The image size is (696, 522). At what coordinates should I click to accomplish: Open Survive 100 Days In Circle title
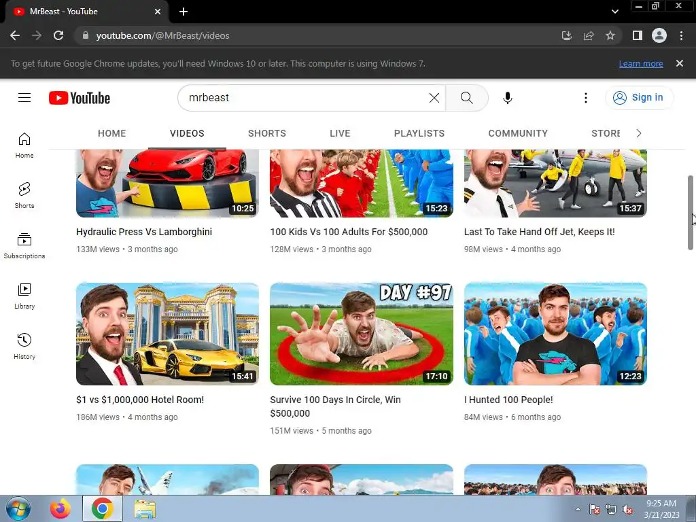[x=336, y=406]
